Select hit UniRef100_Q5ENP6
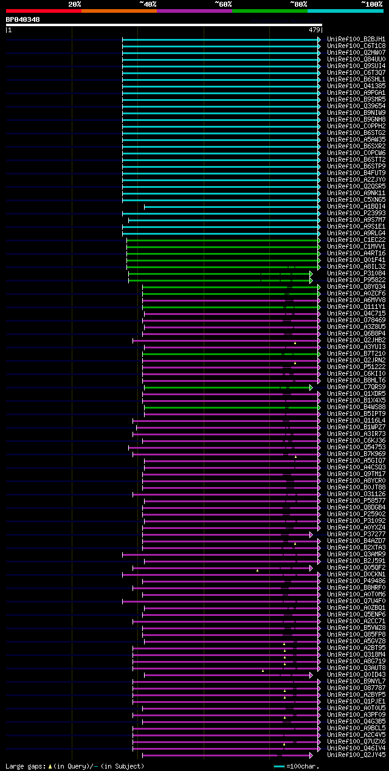This screenshot has width=389, height=771. tap(356, 614)
